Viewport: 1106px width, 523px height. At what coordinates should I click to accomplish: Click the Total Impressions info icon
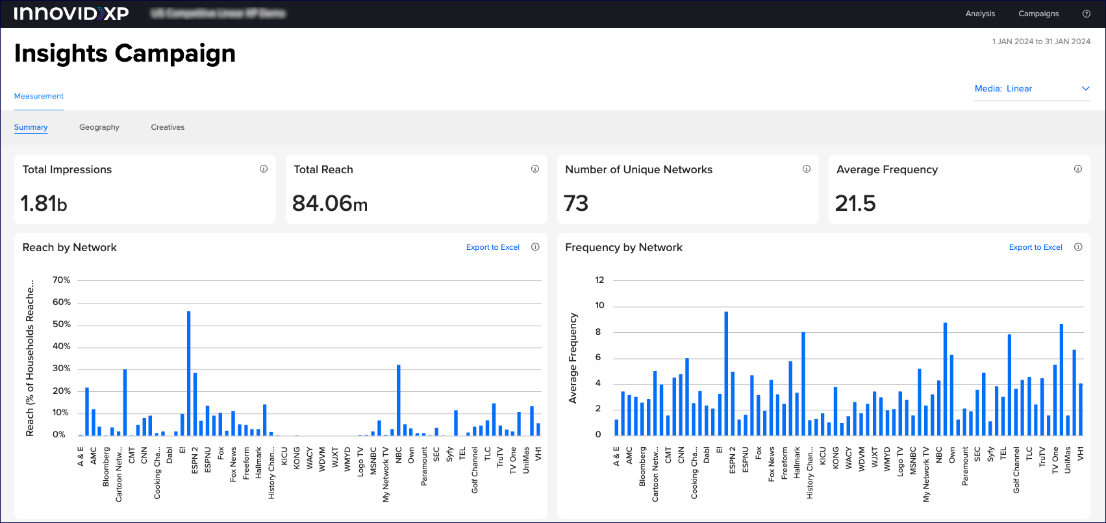click(264, 169)
